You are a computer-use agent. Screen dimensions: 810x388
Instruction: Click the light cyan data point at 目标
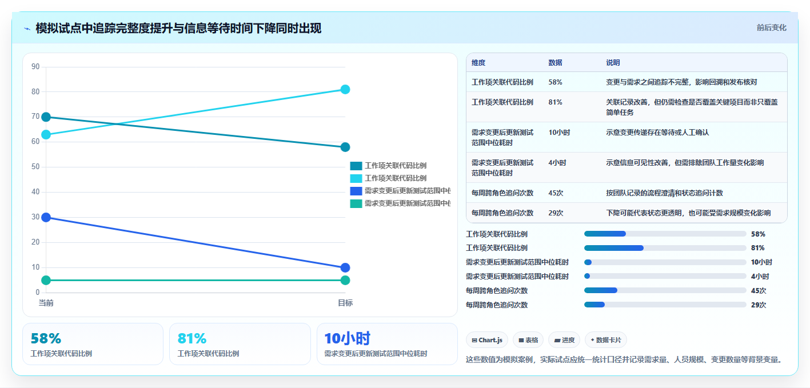coord(345,89)
